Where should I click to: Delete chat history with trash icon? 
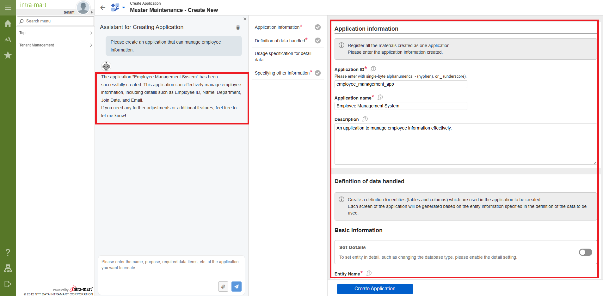(x=238, y=27)
